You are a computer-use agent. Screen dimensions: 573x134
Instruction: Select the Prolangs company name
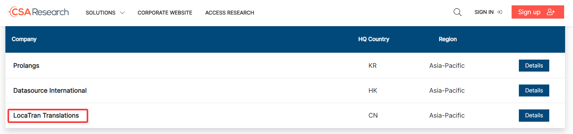point(26,66)
